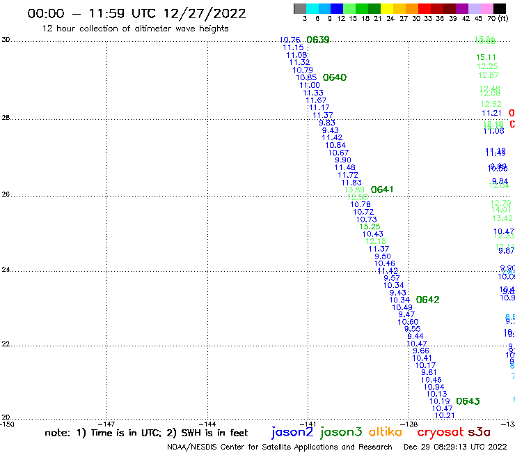Screen dimensions: 515x453
Task: Click the subtitle '12 hour collection of altimeter wave heights'
Action: (x=135, y=29)
